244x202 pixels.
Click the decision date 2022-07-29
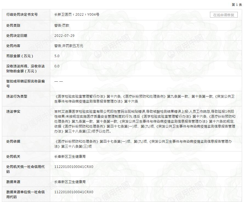(x=64, y=36)
